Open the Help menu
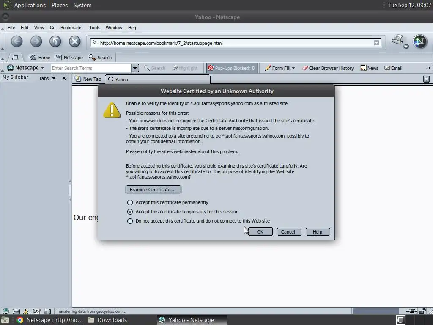The width and height of the screenshot is (433, 325). 132,28
